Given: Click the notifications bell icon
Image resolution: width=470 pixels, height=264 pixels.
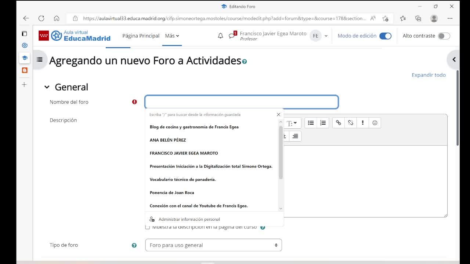Looking at the screenshot, I should coord(220,36).
